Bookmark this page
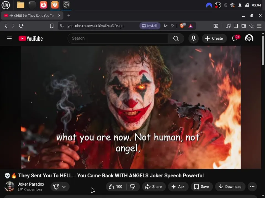 52,26
